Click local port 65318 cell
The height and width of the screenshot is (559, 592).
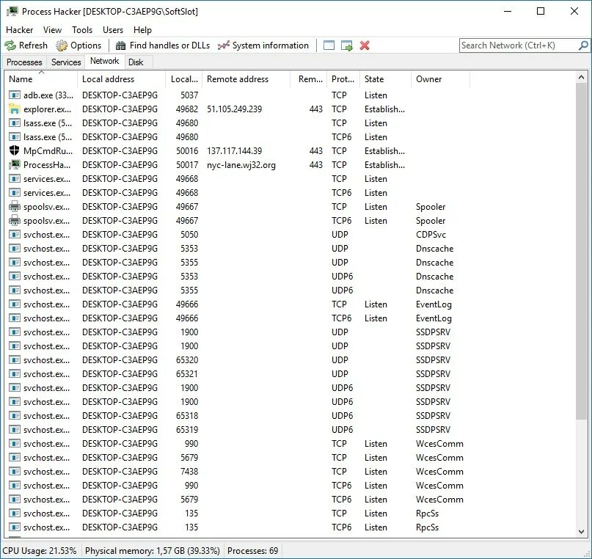pos(187,415)
